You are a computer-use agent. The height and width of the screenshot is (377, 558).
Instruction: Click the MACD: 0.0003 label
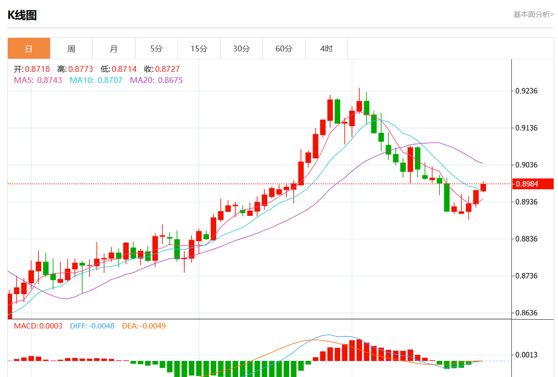[x=38, y=326]
